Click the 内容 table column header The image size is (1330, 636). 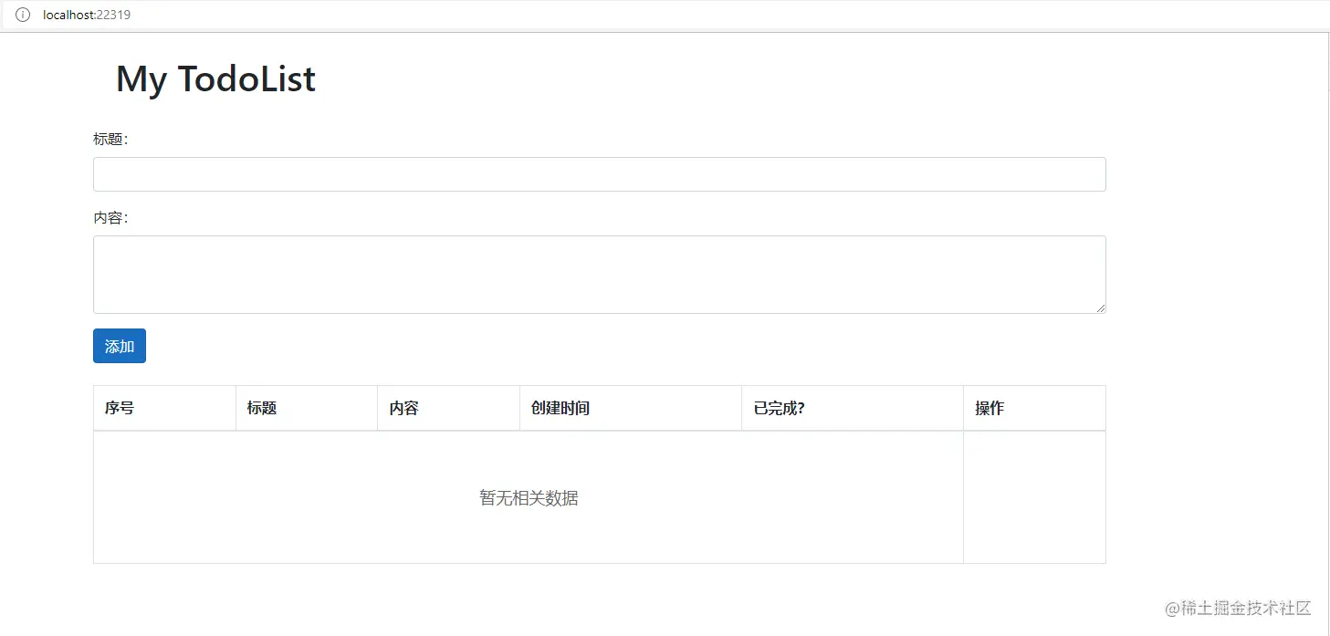coord(448,408)
